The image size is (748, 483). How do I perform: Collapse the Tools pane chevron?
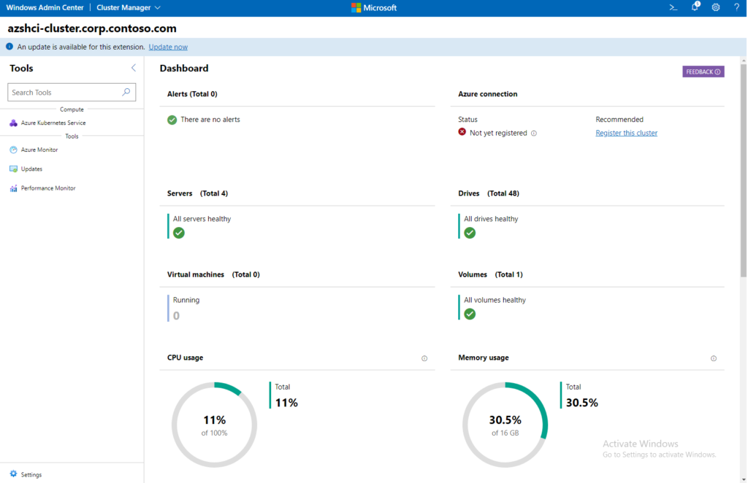click(x=134, y=68)
